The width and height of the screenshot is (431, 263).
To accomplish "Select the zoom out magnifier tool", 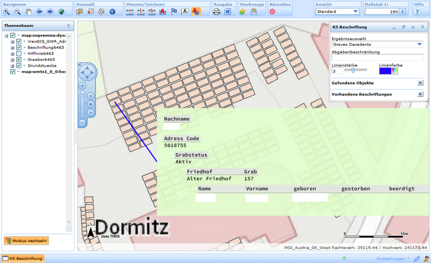I will [18, 12].
